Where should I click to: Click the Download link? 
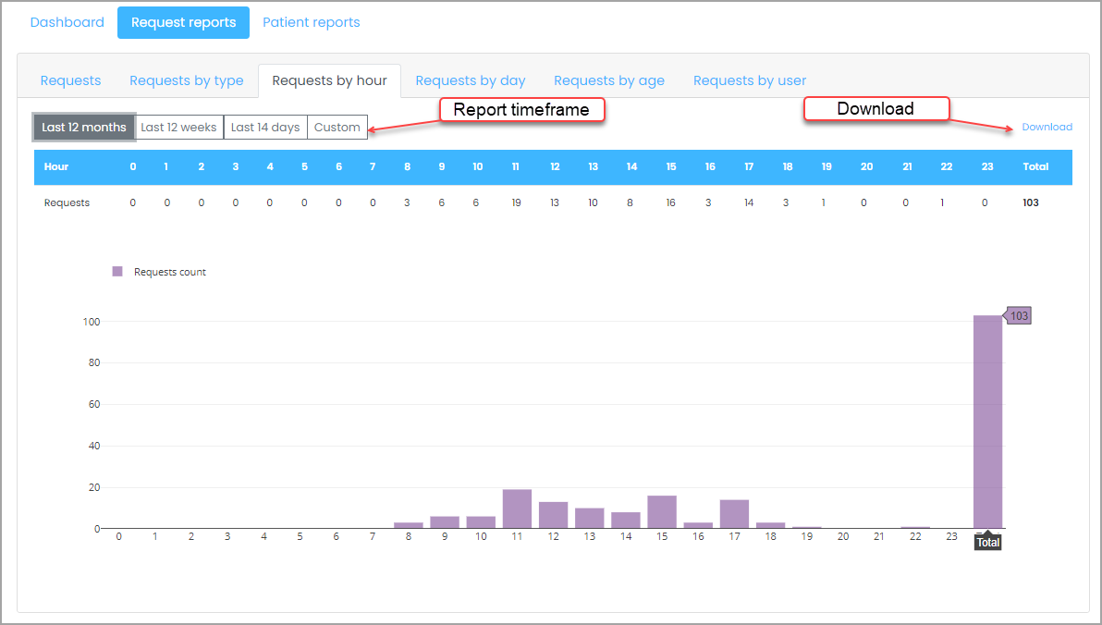(1047, 128)
